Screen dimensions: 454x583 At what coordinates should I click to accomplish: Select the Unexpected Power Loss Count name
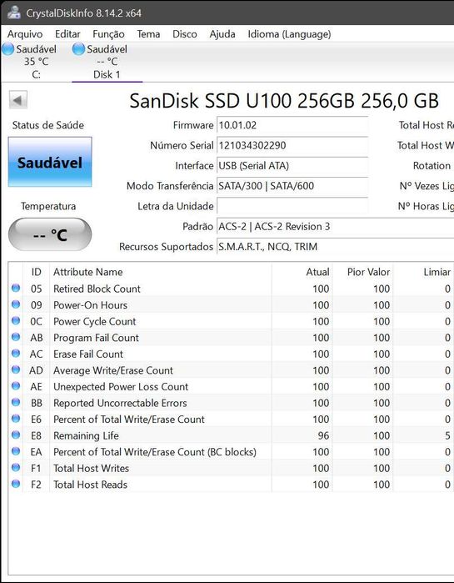pyautogui.click(x=121, y=387)
